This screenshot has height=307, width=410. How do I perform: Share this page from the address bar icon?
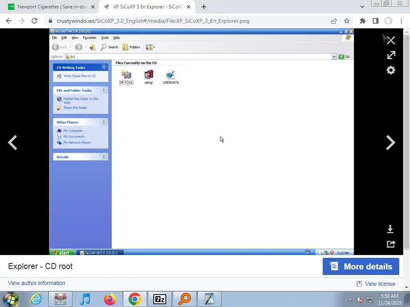click(334, 21)
